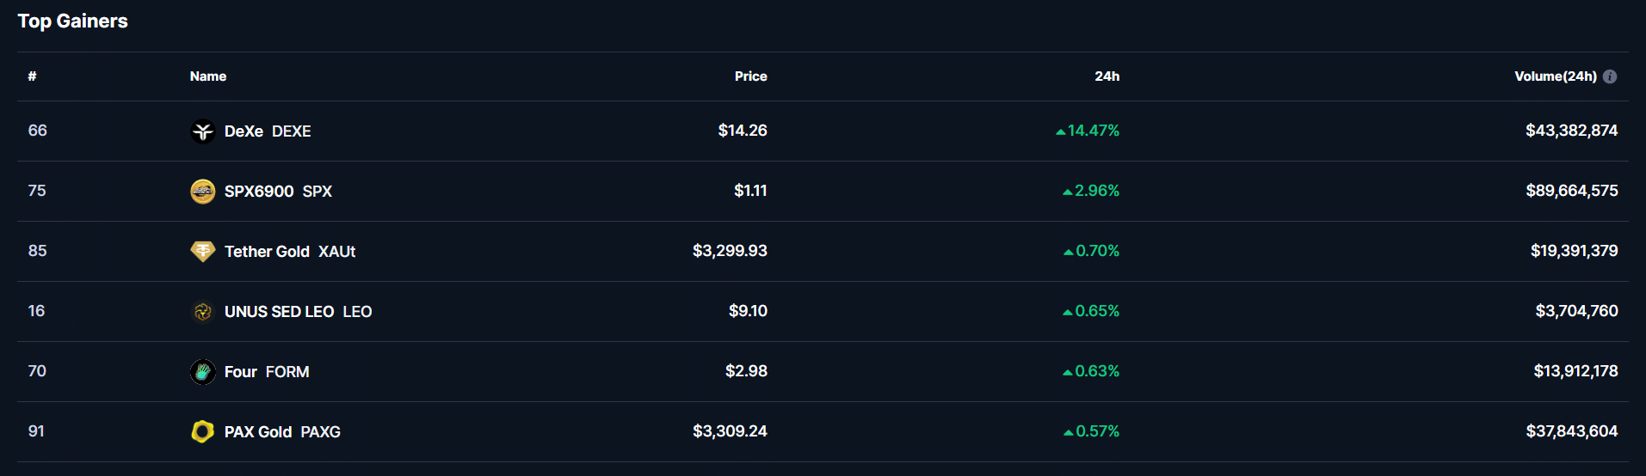Click the Top Gainers heading
Image resolution: width=1646 pixels, height=476 pixels.
[73, 21]
